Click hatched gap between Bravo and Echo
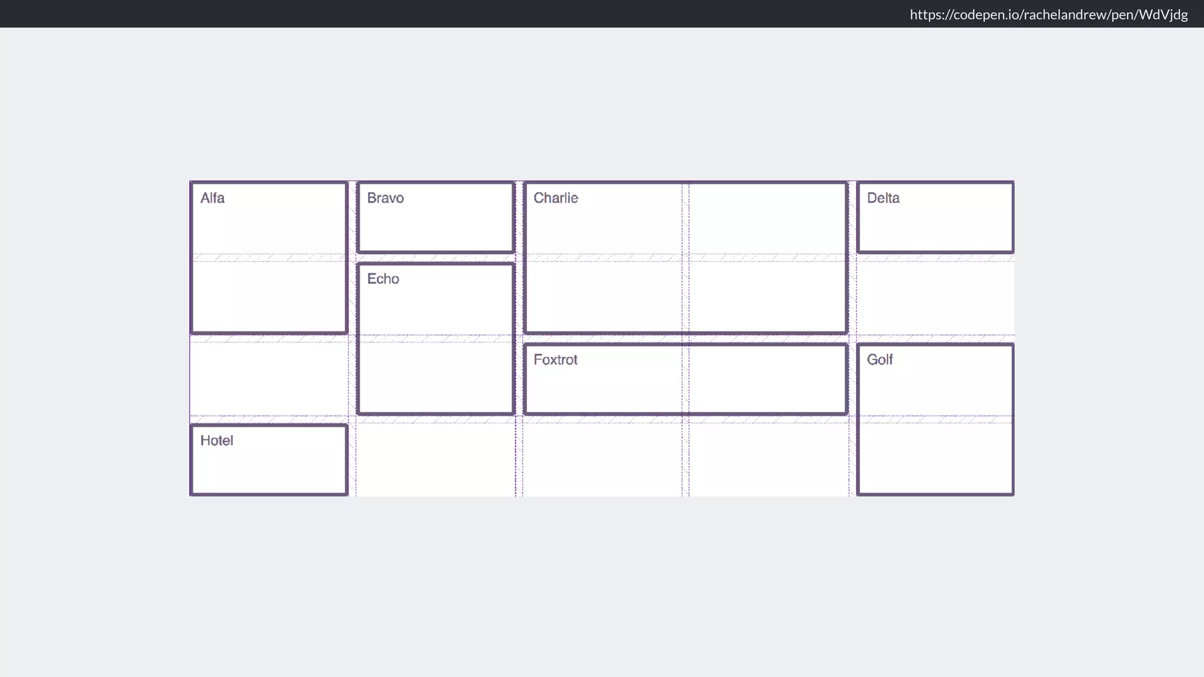This screenshot has height=677, width=1204. pos(436,258)
